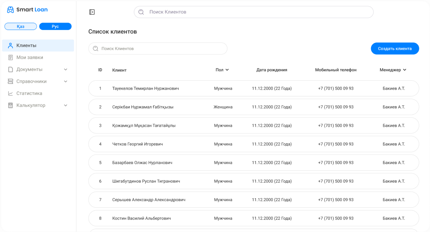The width and height of the screenshot is (430, 232).
Task: Open client Костин Василий Альбертович
Action: click(254, 218)
